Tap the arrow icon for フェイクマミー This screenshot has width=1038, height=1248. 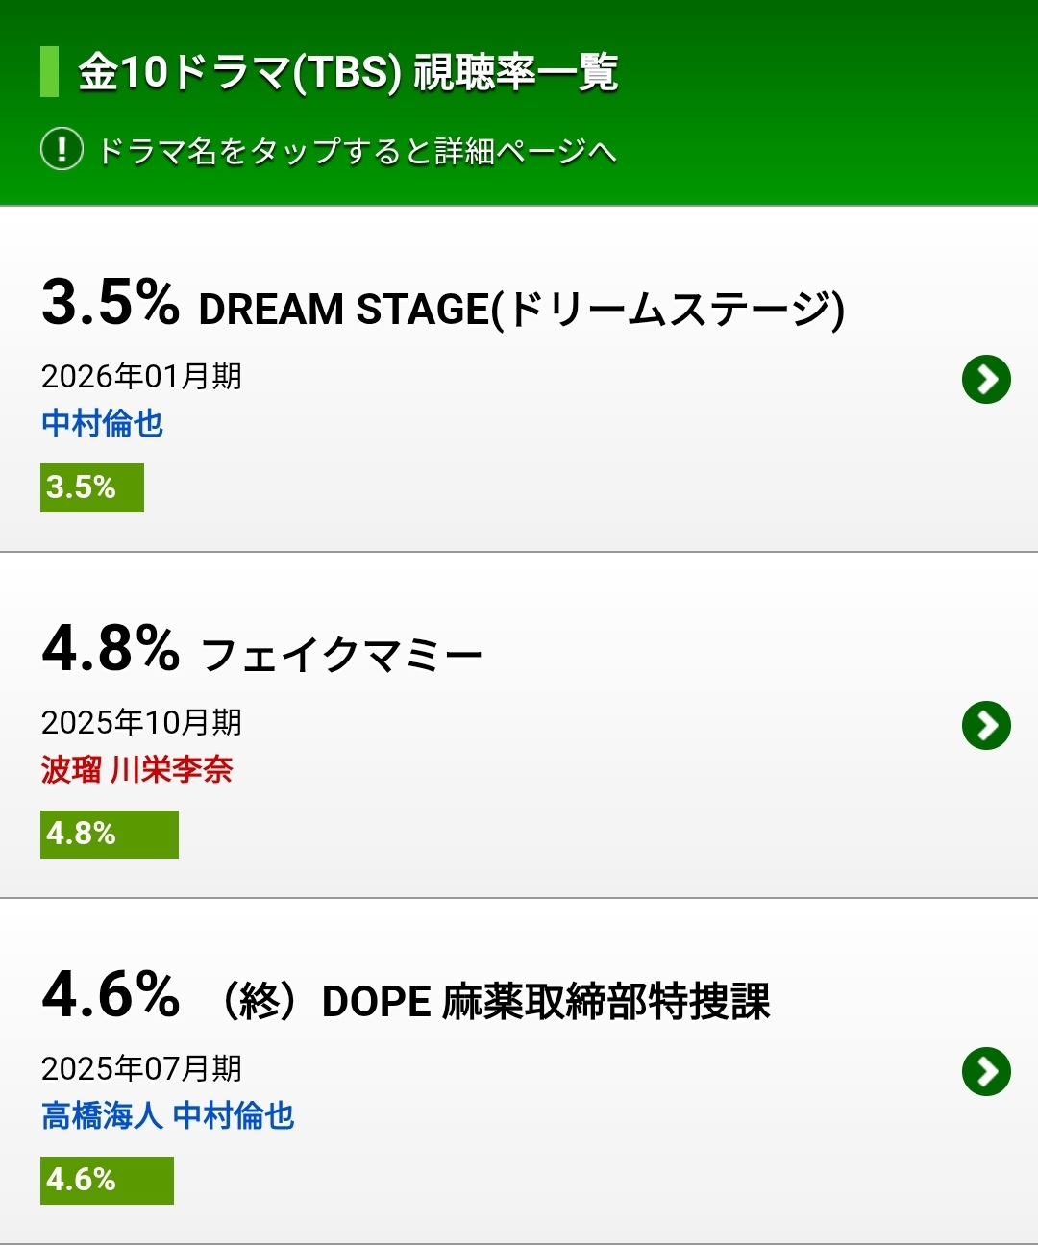click(x=986, y=726)
